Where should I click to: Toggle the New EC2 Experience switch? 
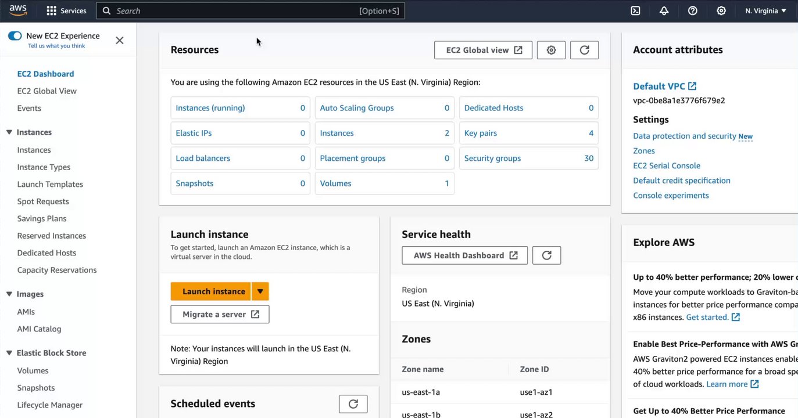click(x=15, y=36)
